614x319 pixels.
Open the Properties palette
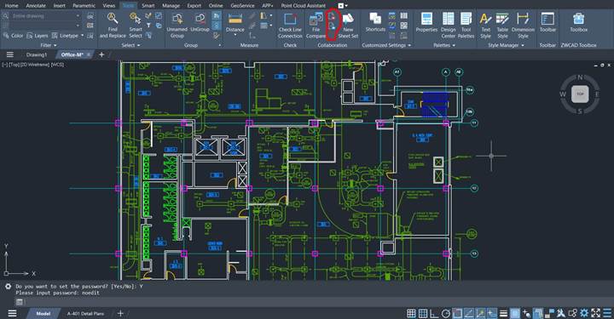(426, 24)
